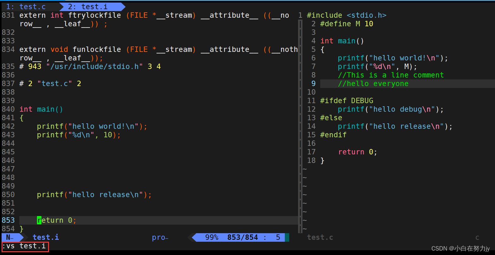Click '#include <stdio.h>' in test.c pane
Screen dimensions: 495x255
coord(347,15)
